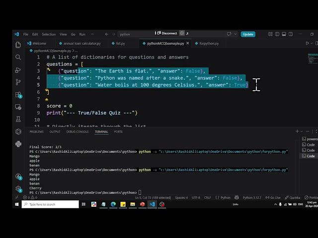Viewport: 318px width, 238px height.
Task: Open Microsoft Edge from the taskbar
Action: point(113,204)
